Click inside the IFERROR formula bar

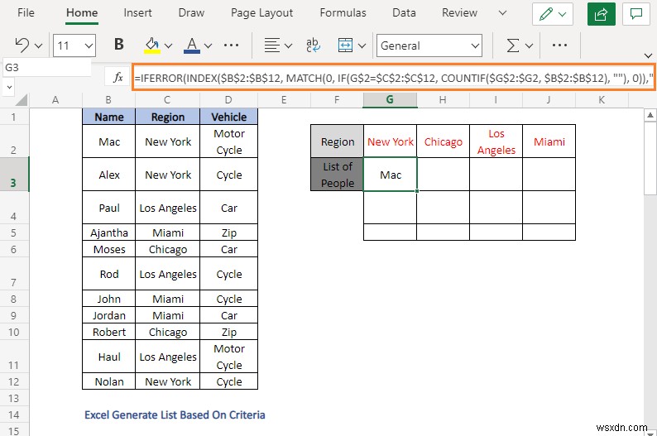click(x=393, y=77)
